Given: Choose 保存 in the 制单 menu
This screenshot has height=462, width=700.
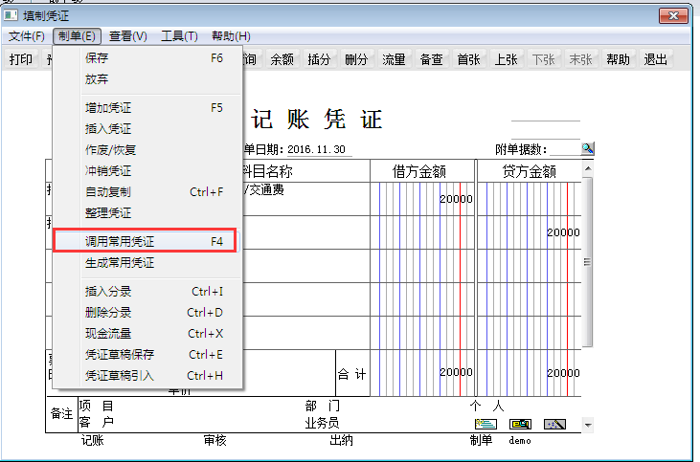Looking at the screenshot, I should [x=97, y=58].
